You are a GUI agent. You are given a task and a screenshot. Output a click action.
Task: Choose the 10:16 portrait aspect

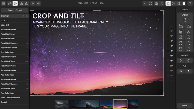pyautogui.click(x=189, y=26)
